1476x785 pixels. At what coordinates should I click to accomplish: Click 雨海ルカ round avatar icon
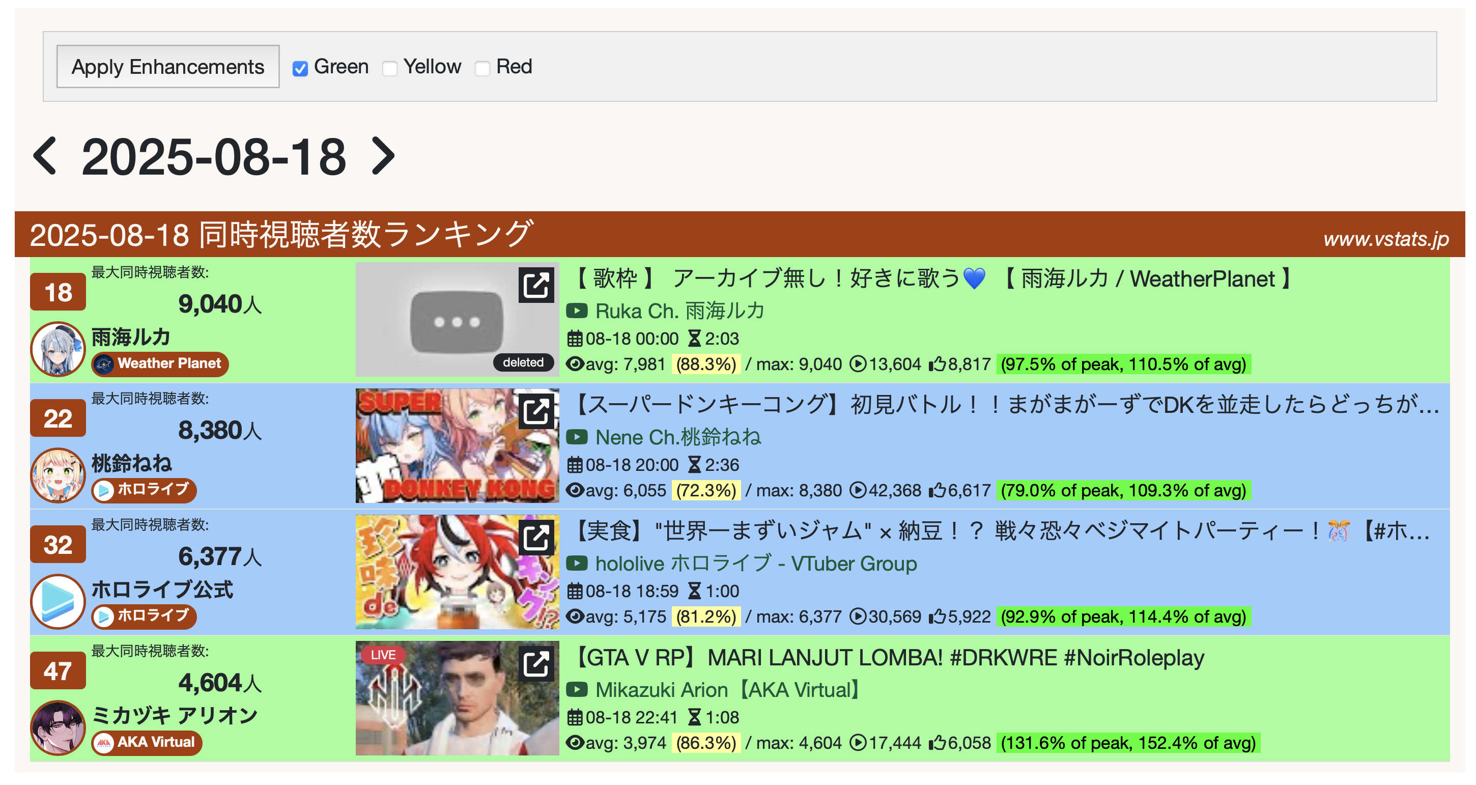(x=58, y=349)
